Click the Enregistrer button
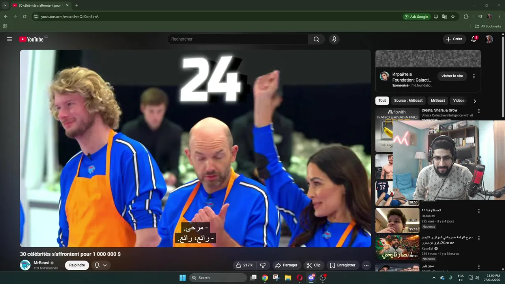Image resolution: width=505 pixels, height=284 pixels. (x=342, y=265)
